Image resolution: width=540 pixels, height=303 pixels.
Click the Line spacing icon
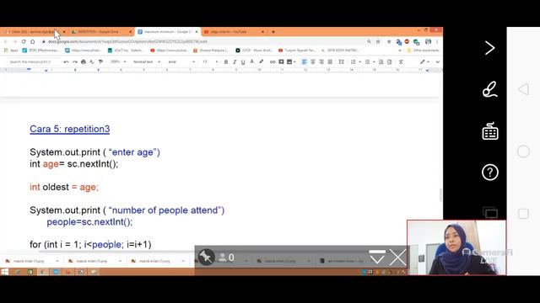point(341,61)
